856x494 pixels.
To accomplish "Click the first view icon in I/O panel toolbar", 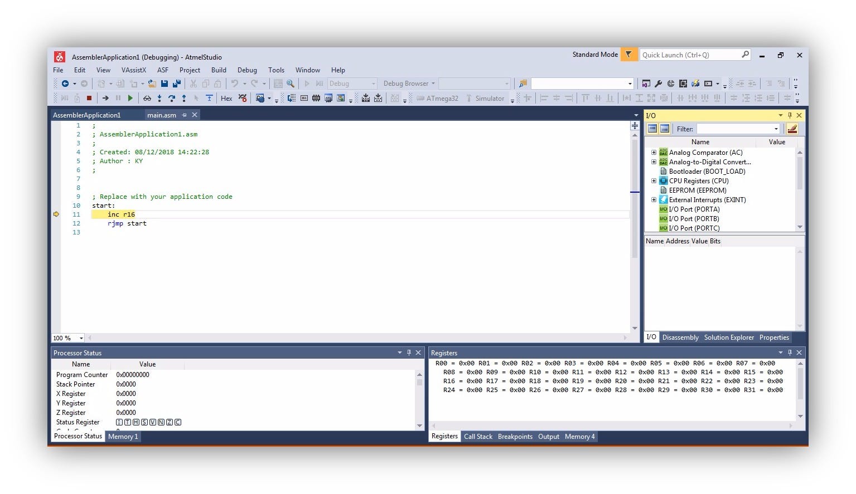I will pos(652,129).
